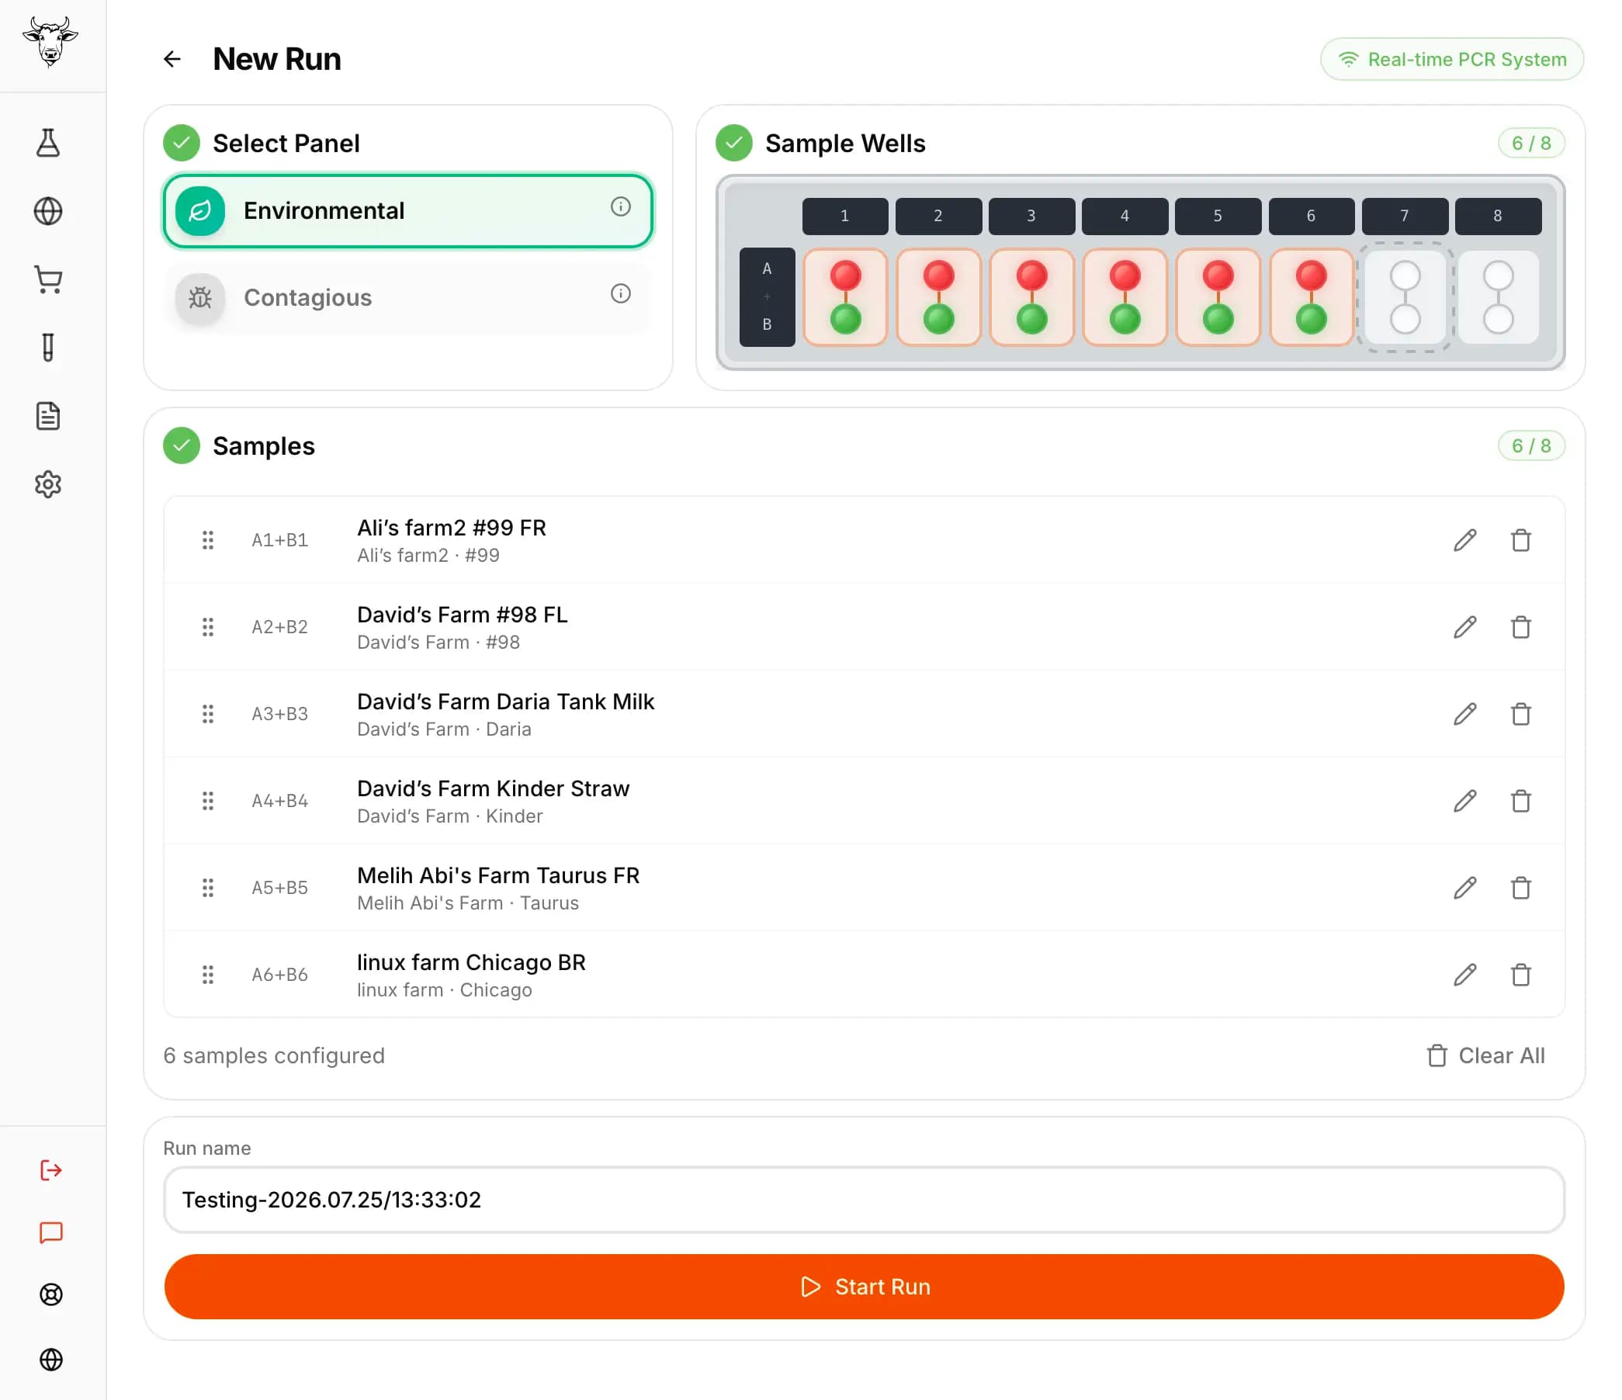Delete the linux farm Chicago BR sample
The width and height of the screenshot is (1622, 1400).
click(x=1521, y=974)
